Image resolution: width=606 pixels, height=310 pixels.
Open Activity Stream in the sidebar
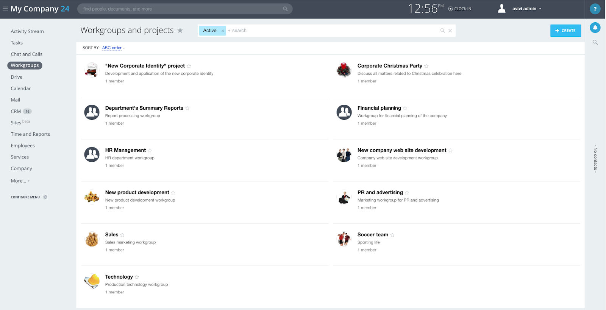click(x=27, y=31)
